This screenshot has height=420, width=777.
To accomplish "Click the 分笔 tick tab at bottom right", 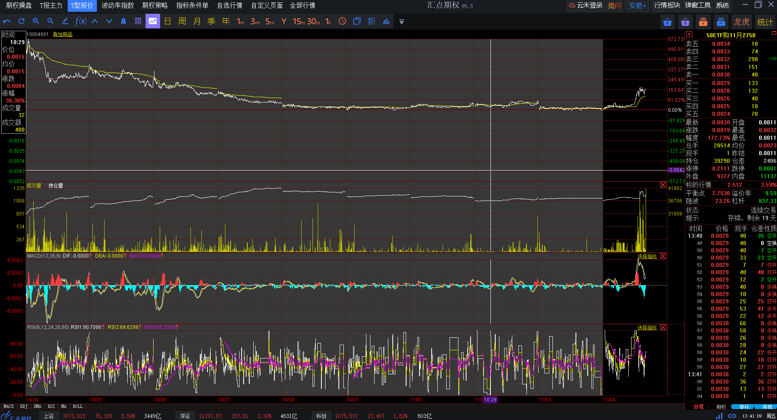I will pos(698,407).
